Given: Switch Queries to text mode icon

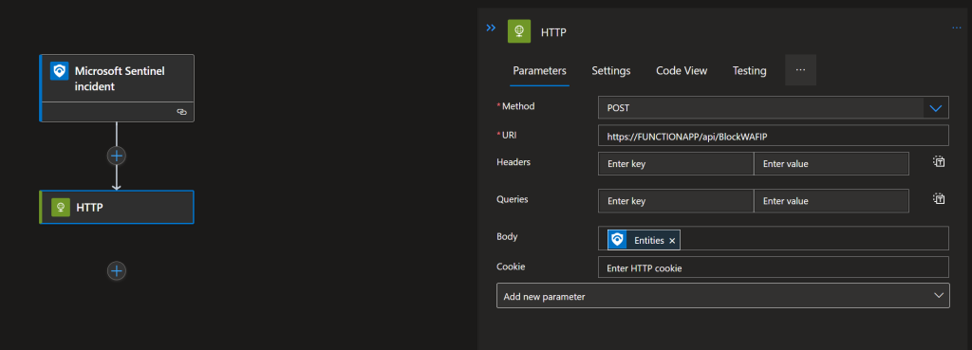Looking at the screenshot, I should point(940,198).
